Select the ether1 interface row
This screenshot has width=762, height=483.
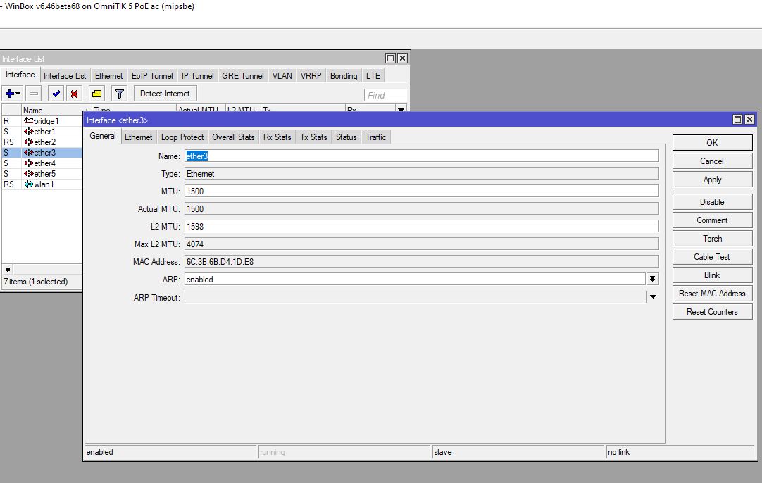pyautogui.click(x=42, y=132)
